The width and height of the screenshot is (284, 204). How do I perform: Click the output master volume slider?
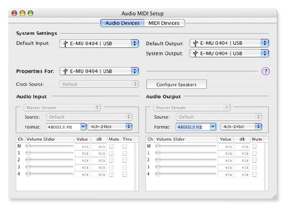click(186, 146)
